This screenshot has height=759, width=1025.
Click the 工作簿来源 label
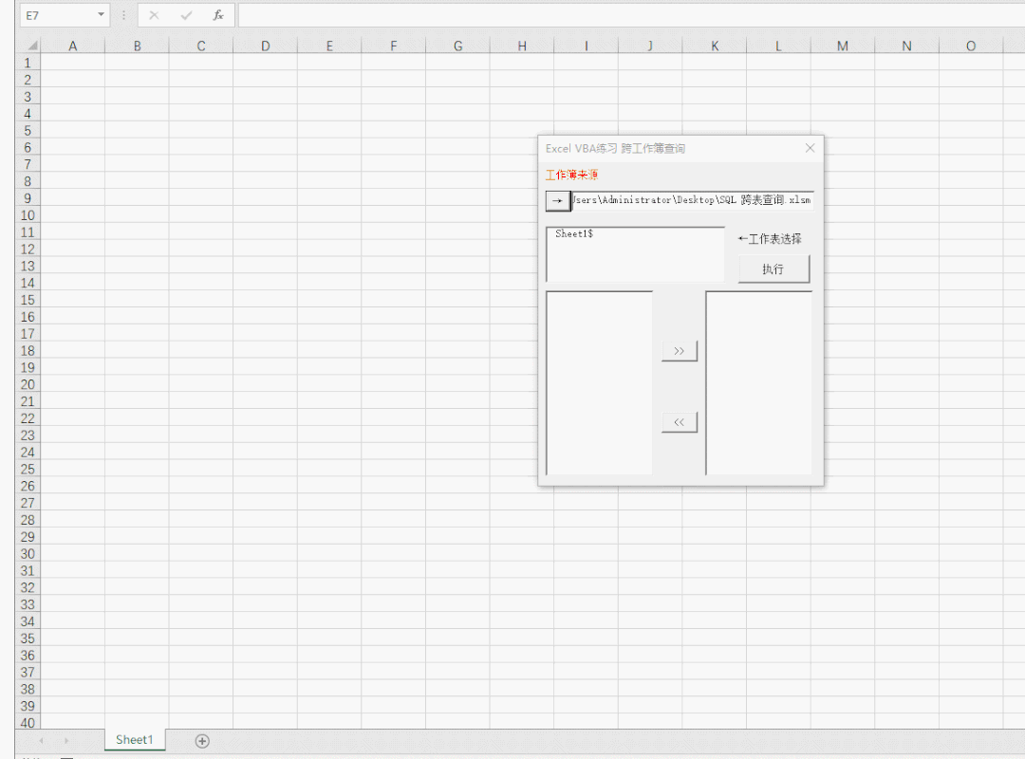(571, 175)
